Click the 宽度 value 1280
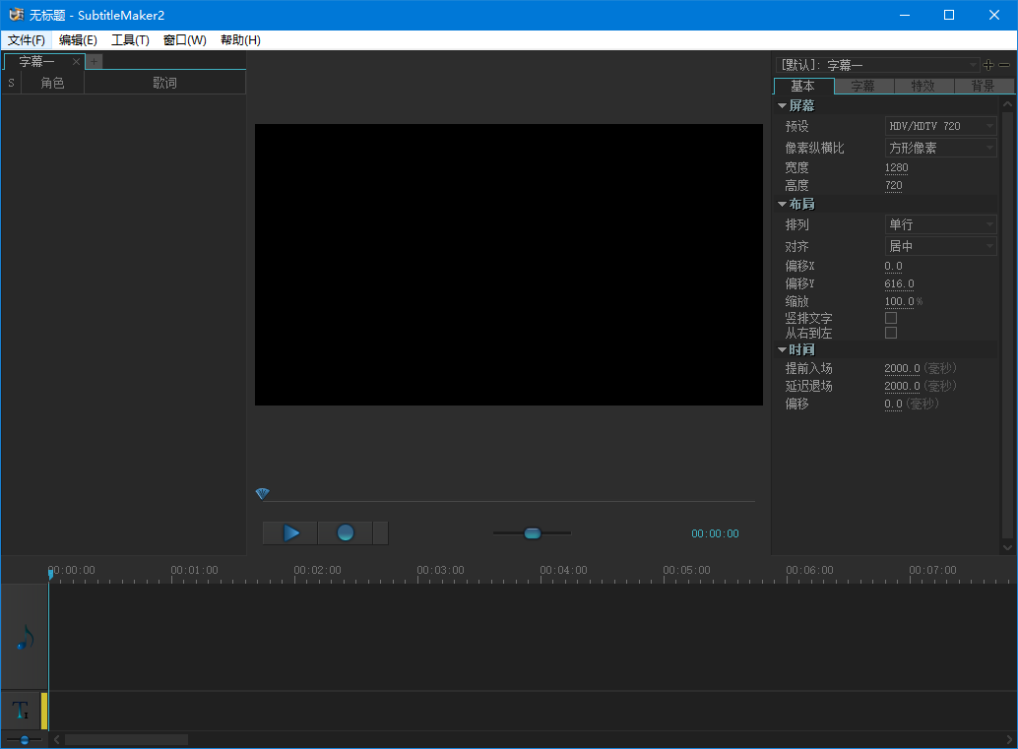1018x749 pixels. 896,167
